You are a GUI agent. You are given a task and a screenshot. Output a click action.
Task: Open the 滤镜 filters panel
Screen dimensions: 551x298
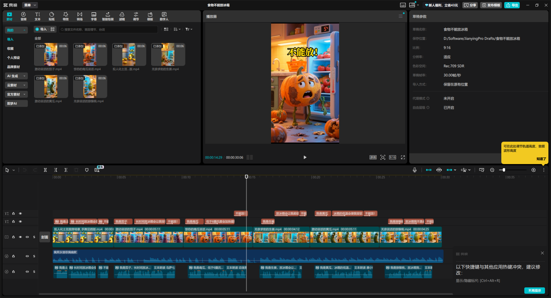122,16
